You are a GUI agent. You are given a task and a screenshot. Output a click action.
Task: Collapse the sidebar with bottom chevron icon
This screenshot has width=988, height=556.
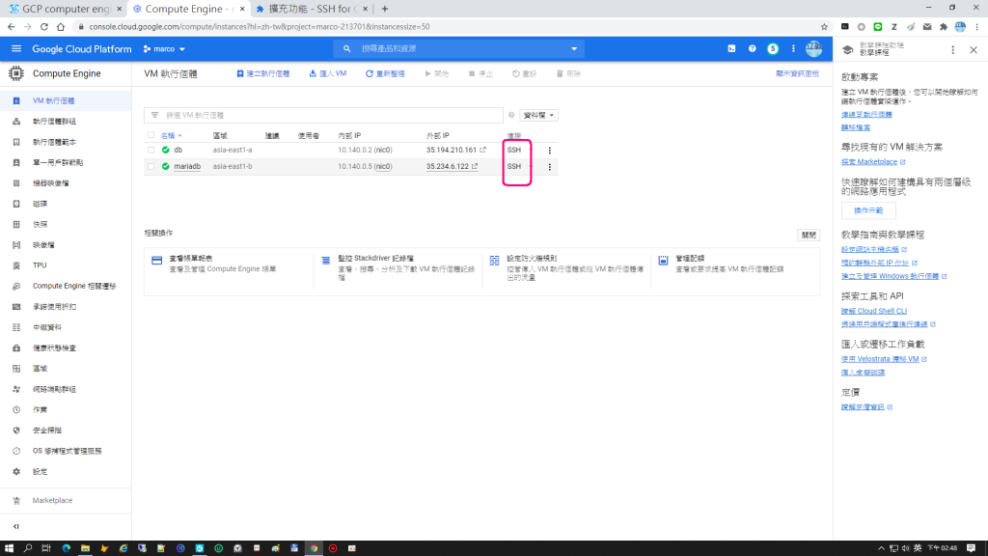tap(16, 526)
